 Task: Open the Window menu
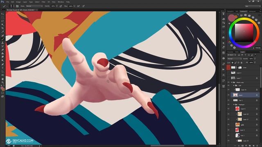61,2
